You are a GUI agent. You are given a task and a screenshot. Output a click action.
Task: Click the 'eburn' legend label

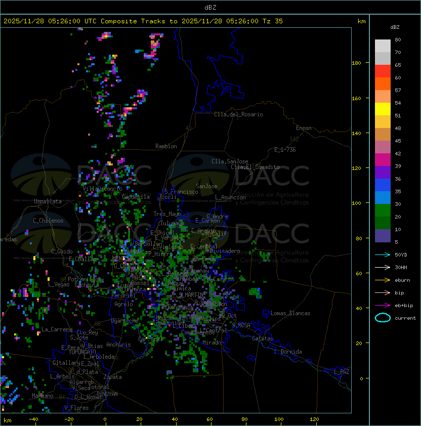click(402, 280)
